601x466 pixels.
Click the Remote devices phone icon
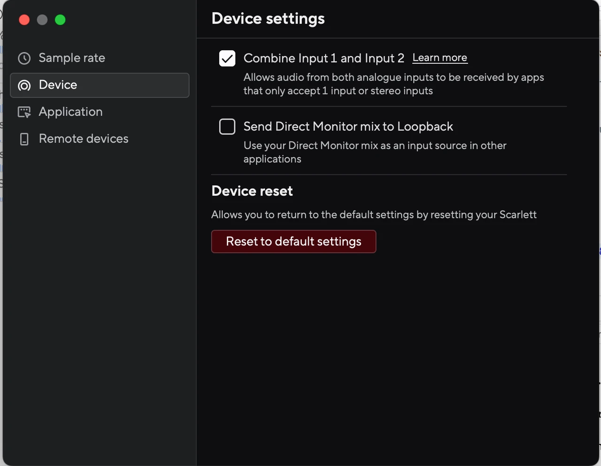click(24, 139)
